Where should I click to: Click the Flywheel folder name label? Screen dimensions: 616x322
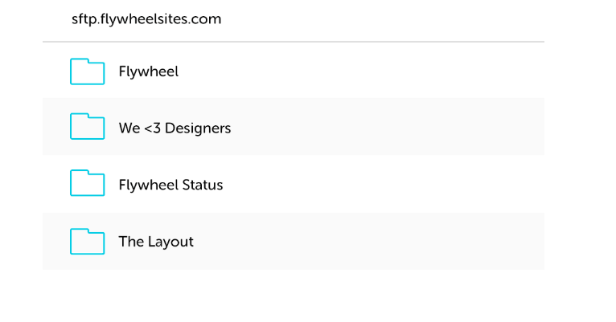pos(149,71)
